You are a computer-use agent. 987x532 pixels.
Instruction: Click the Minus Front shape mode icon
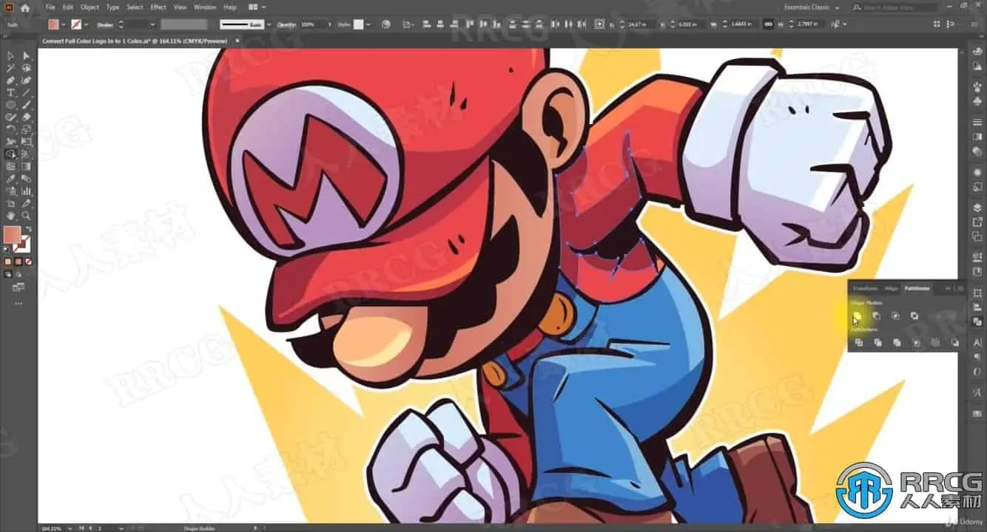point(876,316)
